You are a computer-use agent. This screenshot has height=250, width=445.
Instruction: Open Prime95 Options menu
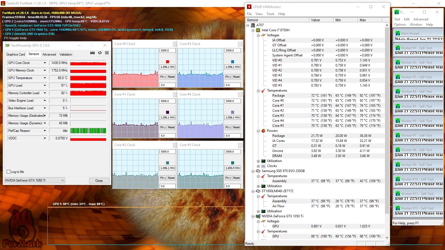[400, 25]
